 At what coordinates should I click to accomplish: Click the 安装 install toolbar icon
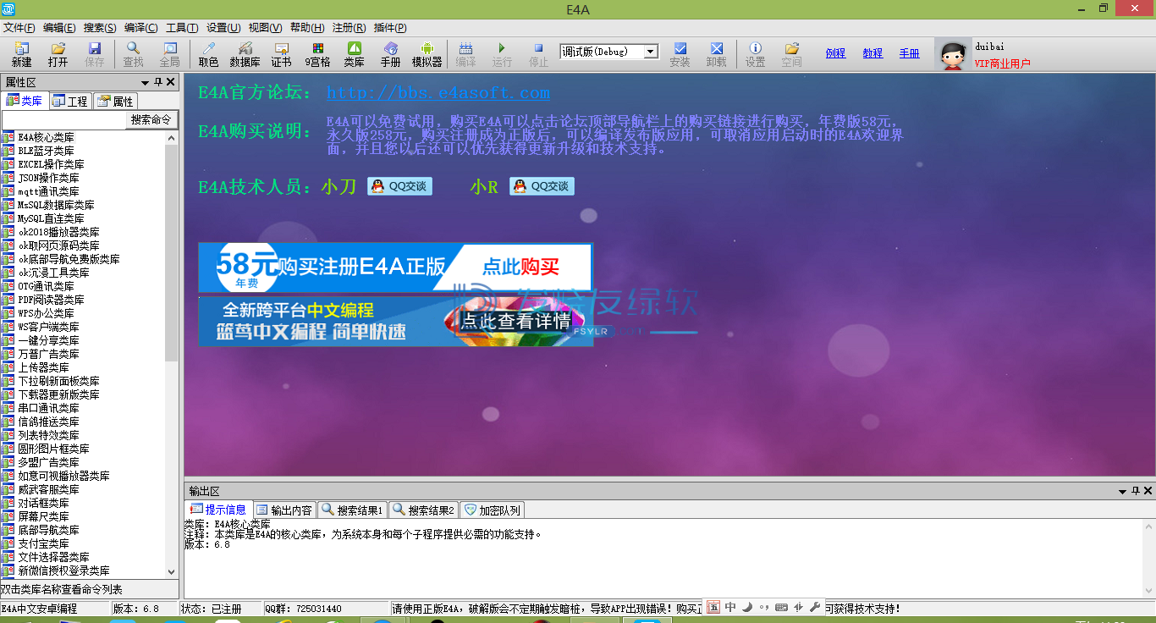coord(680,54)
